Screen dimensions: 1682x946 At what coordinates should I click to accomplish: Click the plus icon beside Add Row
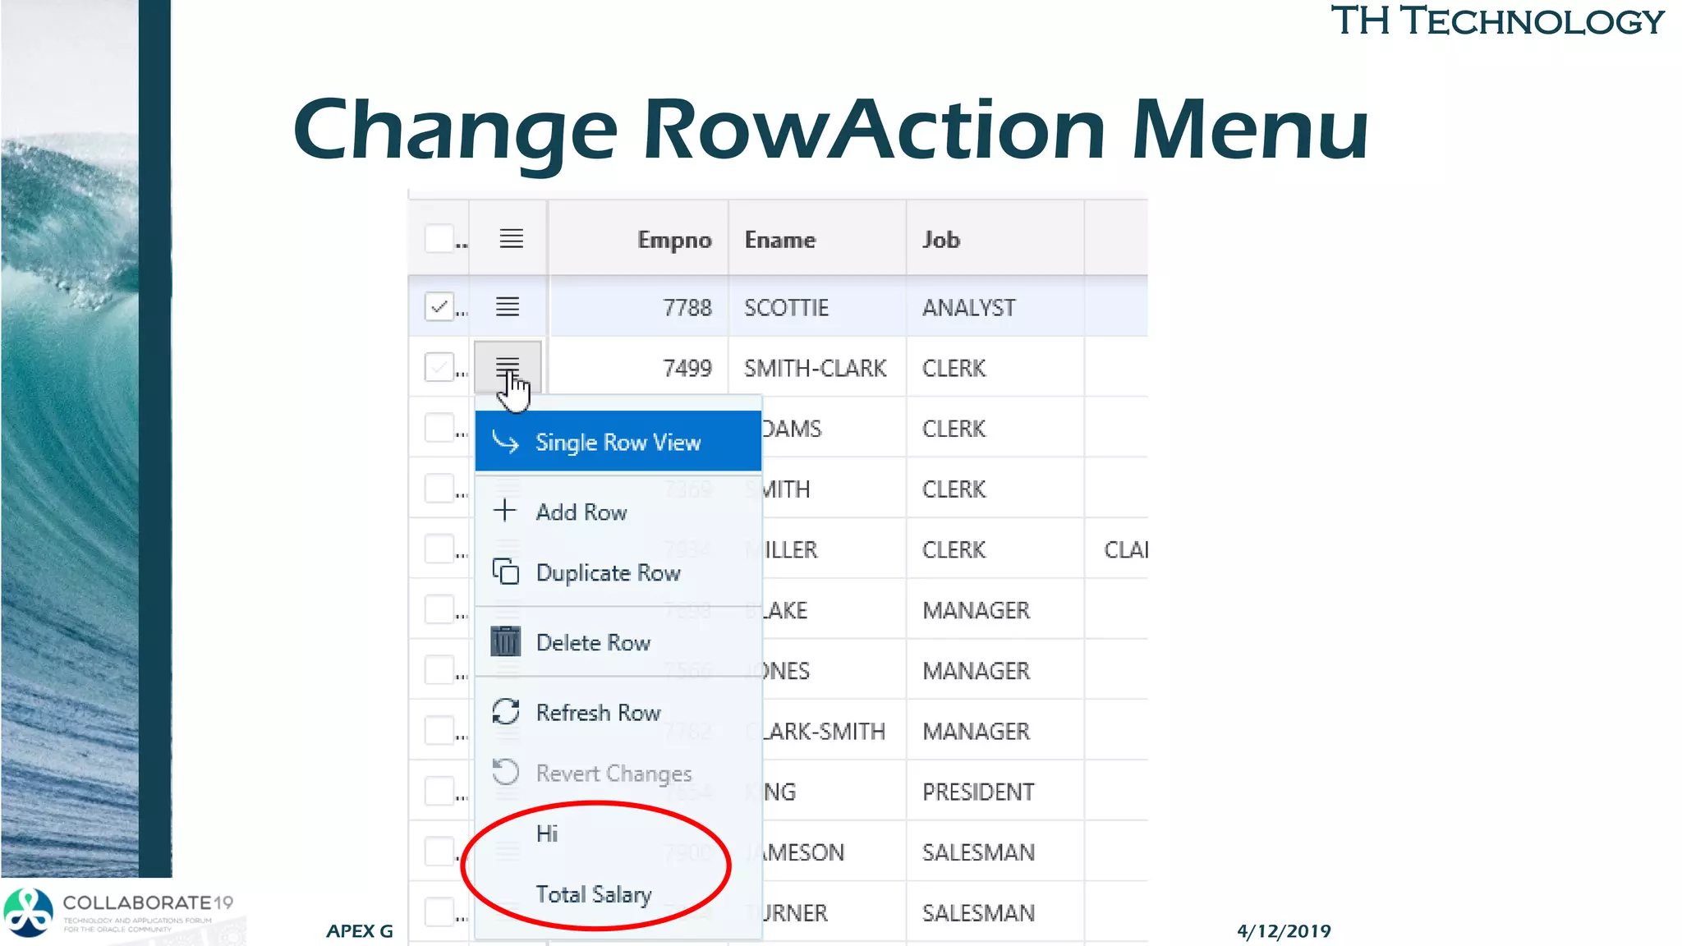504,511
